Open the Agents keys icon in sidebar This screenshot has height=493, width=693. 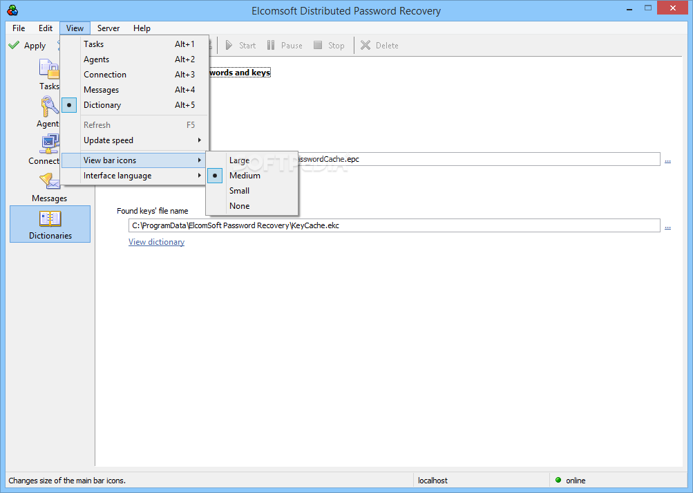point(50,106)
